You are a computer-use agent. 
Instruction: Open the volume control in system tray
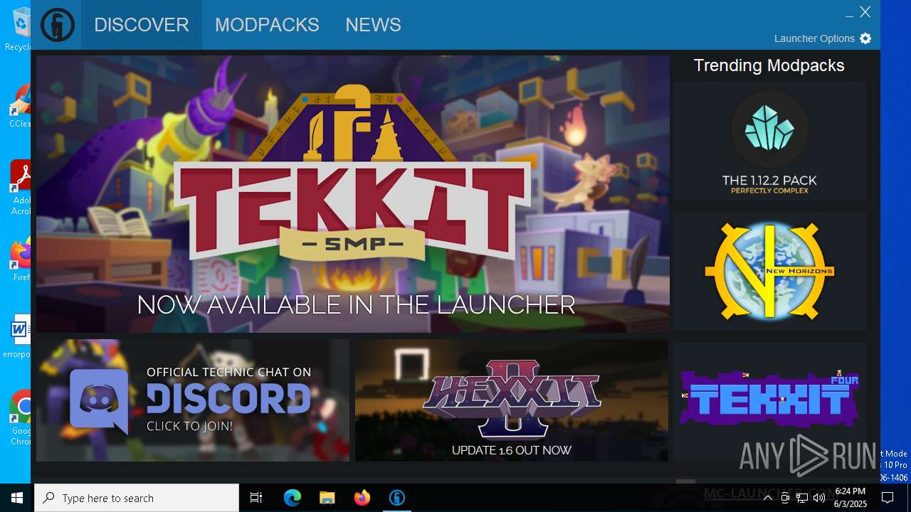pos(819,498)
